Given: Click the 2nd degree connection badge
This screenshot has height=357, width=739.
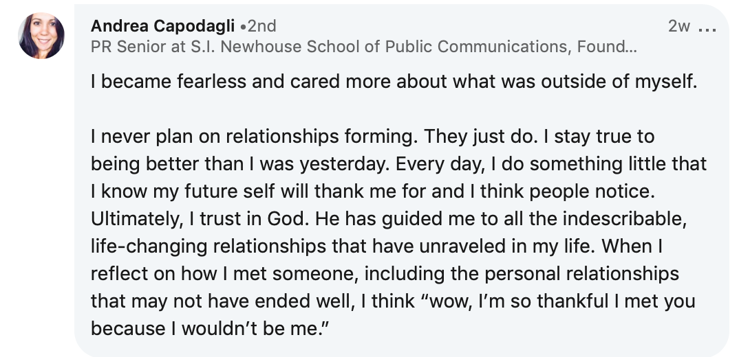Looking at the screenshot, I should 258,26.
